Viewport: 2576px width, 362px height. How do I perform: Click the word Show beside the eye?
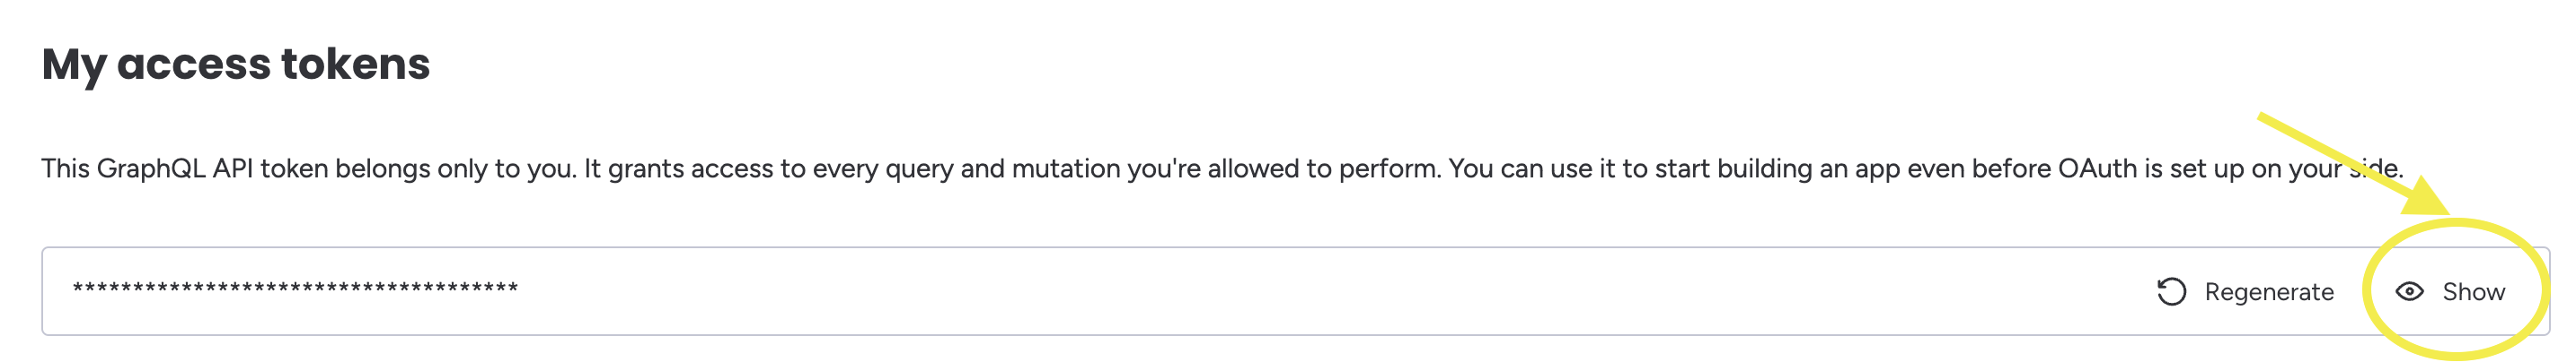click(x=2473, y=291)
